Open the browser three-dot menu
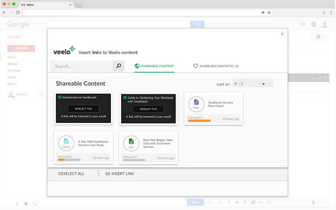This screenshot has height=210, width=336. click(x=331, y=13)
